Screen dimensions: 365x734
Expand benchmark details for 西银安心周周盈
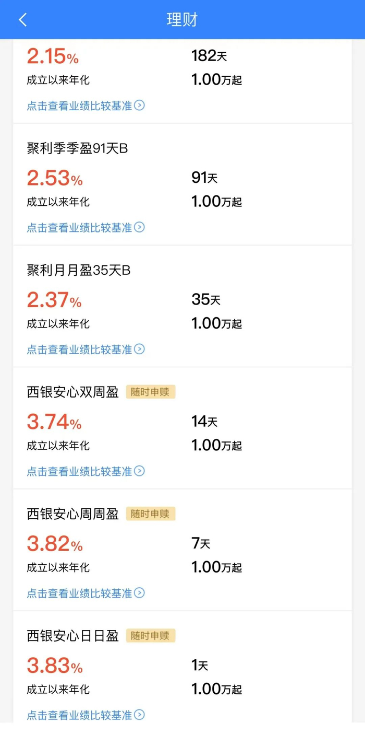pyautogui.click(x=78, y=593)
